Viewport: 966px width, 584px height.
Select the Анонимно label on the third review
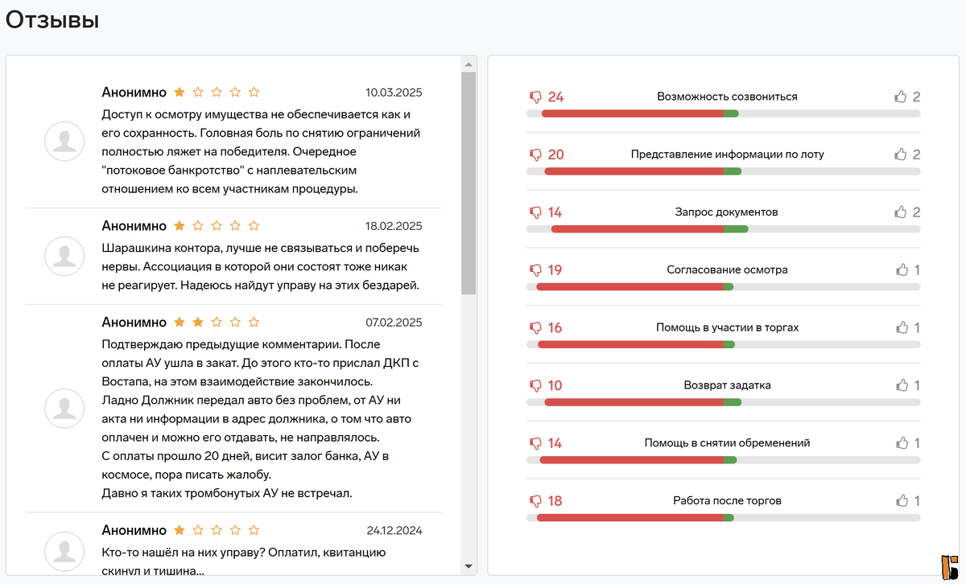[134, 322]
